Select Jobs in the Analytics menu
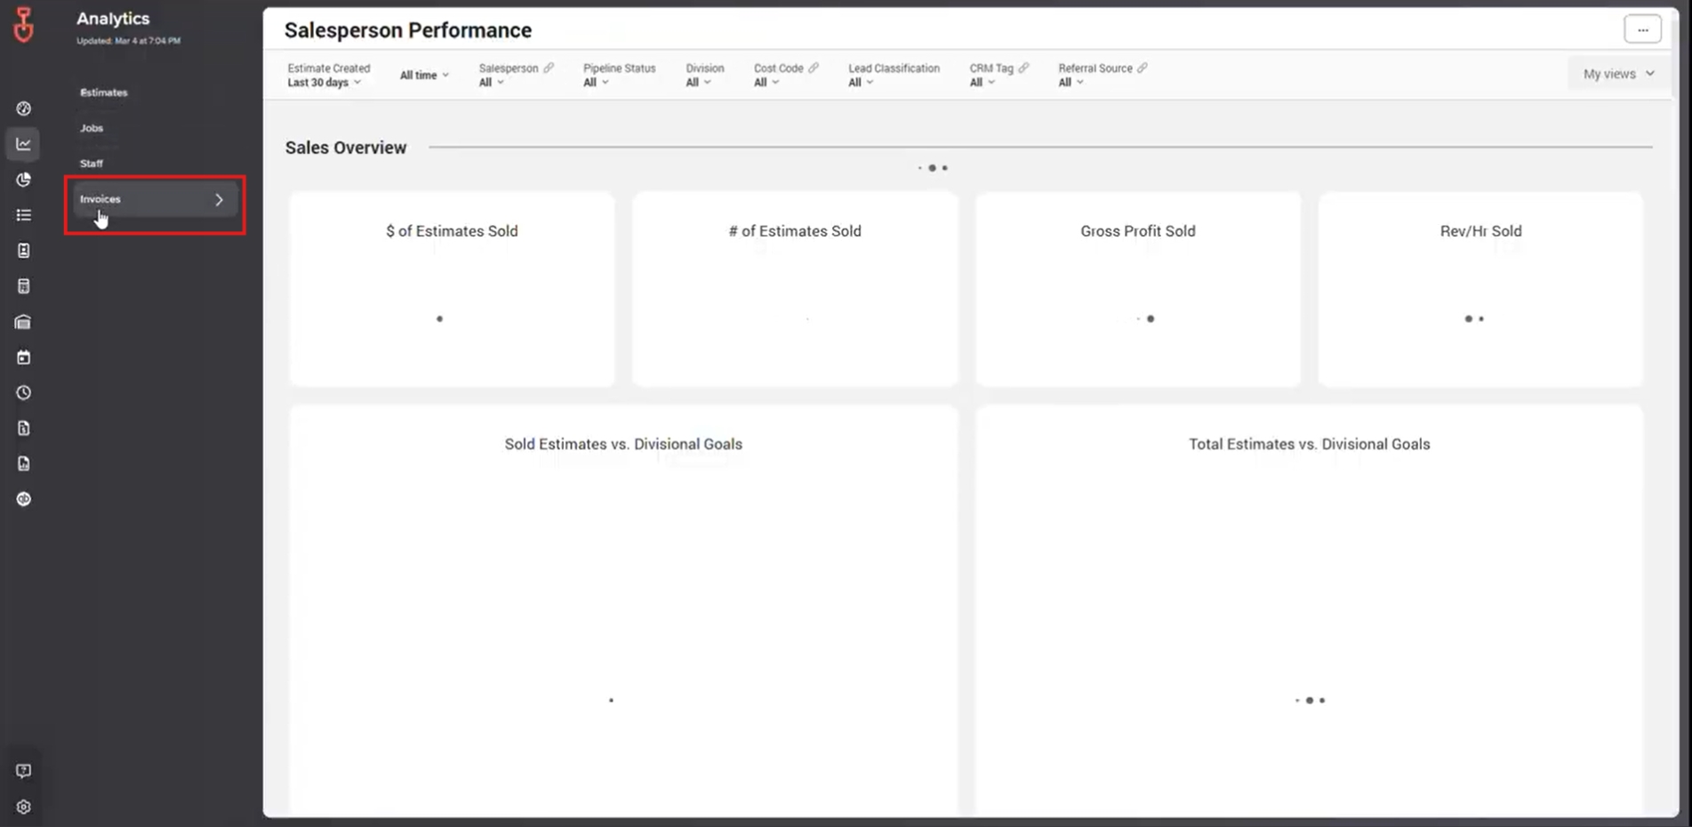The width and height of the screenshot is (1692, 827). (92, 128)
